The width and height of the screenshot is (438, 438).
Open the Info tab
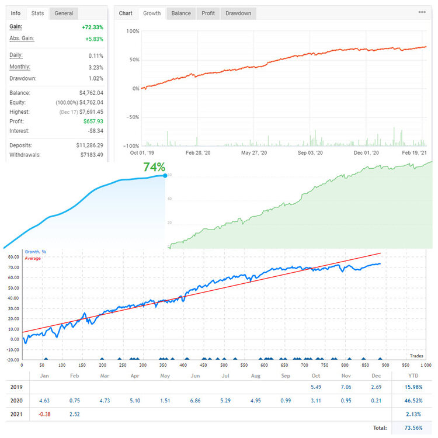(x=16, y=13)
